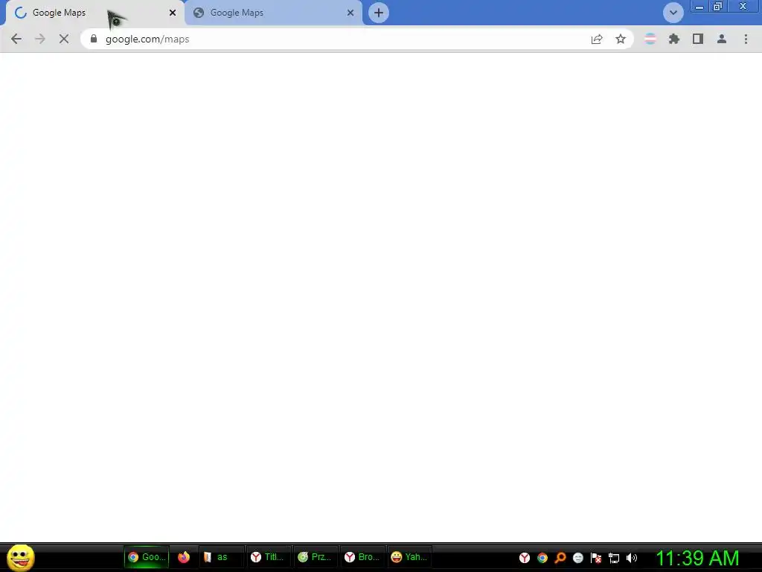Open the striped flag extension icon
Screen dimensions: 762x572
coord(650,39)
